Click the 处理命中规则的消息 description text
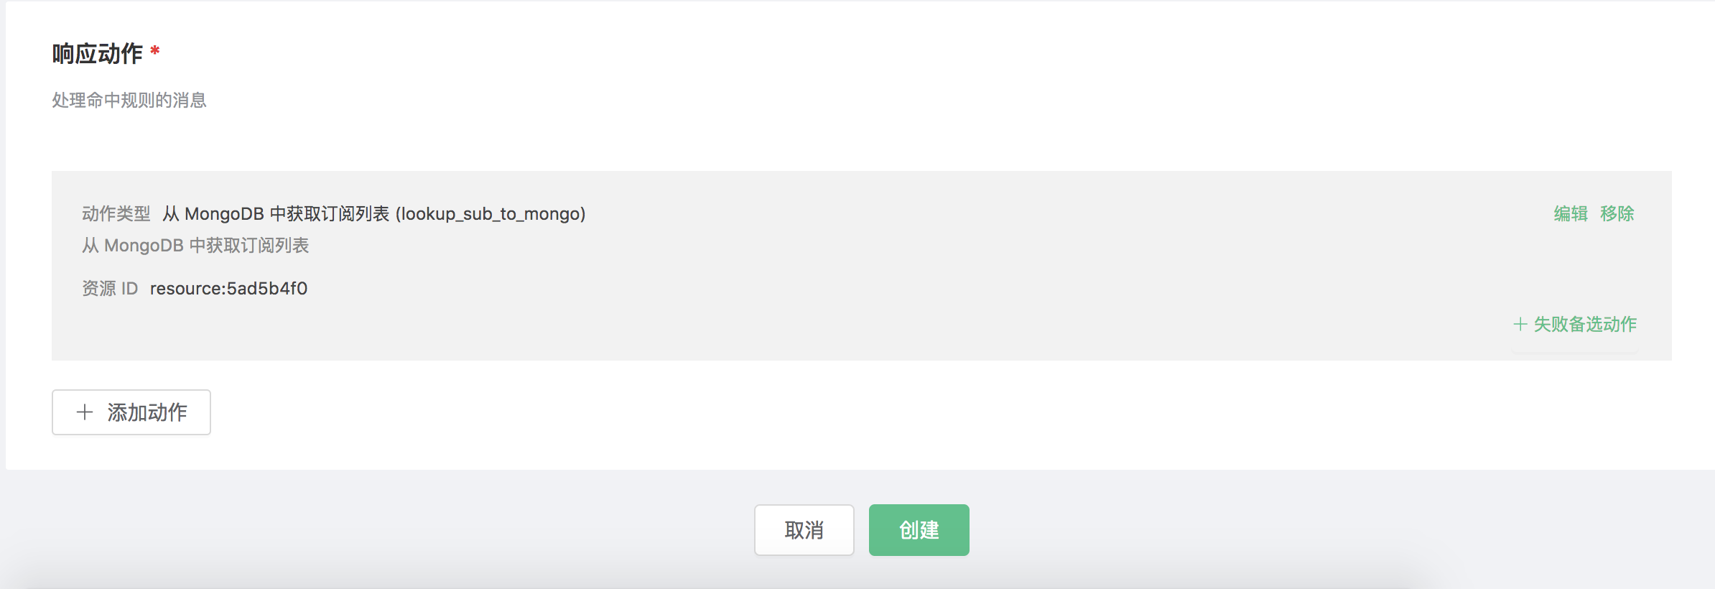This screenshot has width=1715, height=589. (x=129, y=101)
